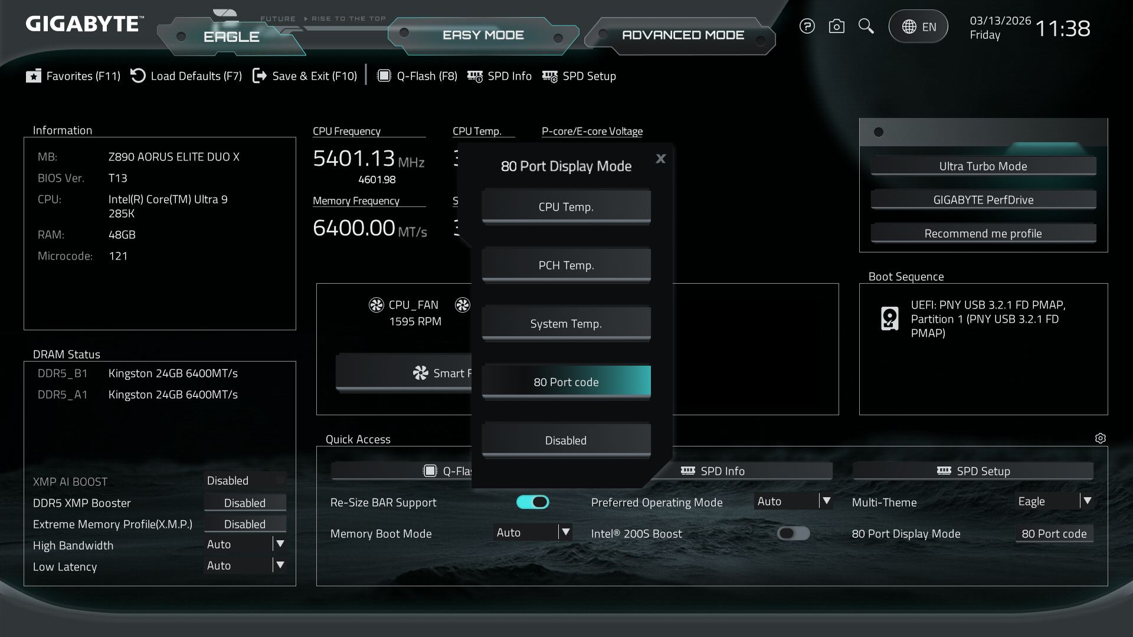This screenshot has width=1133, height=637.
Task: Open Memory Boot Mode dropdown
Action: click(565, 533)
